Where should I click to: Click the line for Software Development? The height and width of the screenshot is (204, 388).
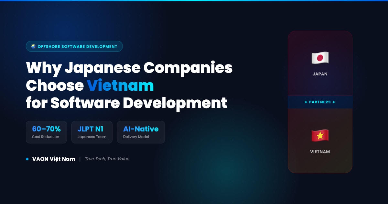126,103
